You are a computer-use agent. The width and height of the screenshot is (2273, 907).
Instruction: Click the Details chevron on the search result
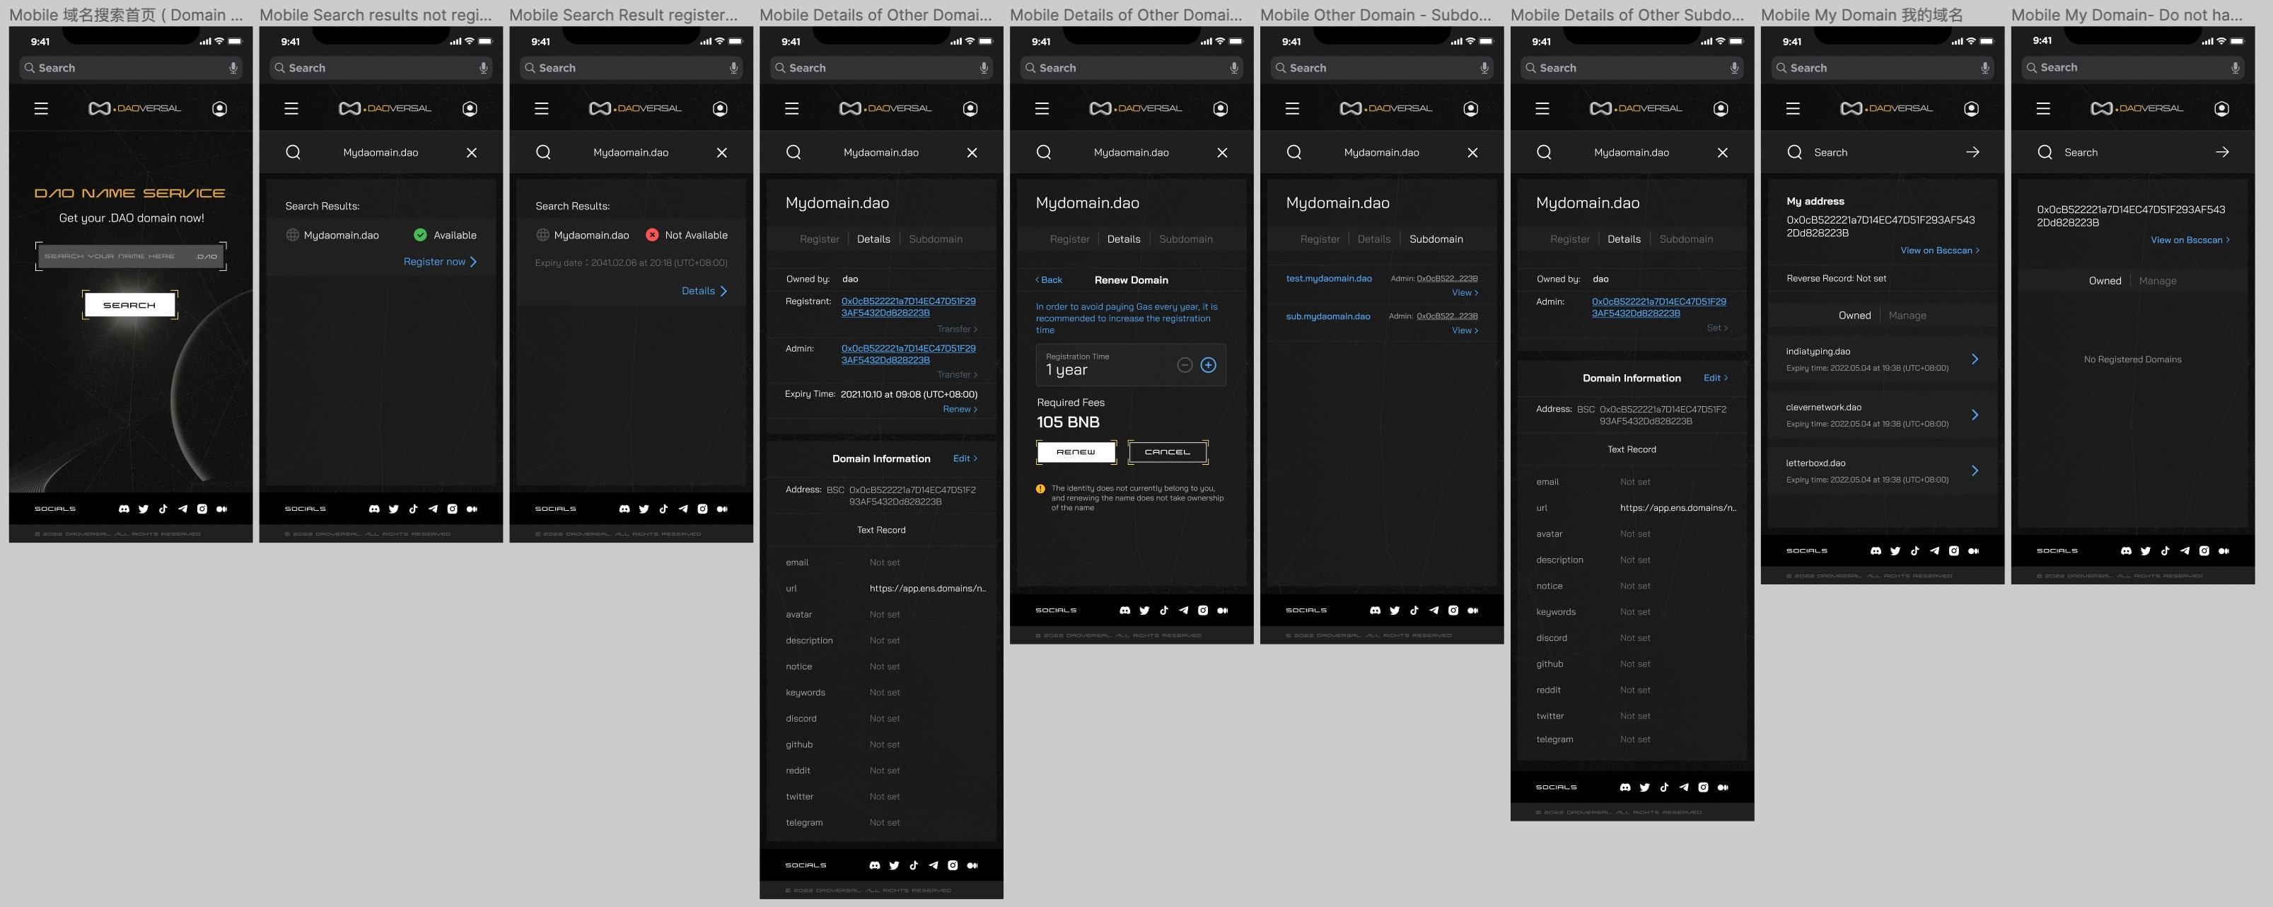tap(704, 290)
